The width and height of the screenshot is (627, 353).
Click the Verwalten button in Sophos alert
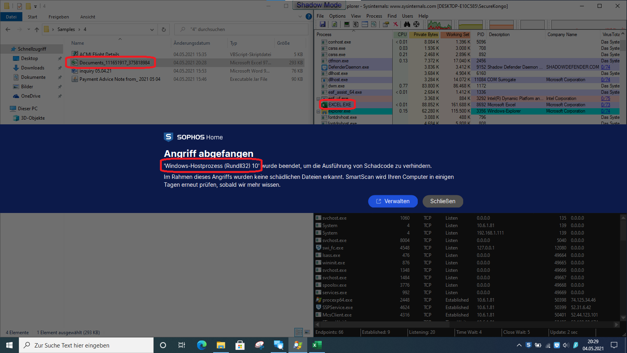point(393,201)
